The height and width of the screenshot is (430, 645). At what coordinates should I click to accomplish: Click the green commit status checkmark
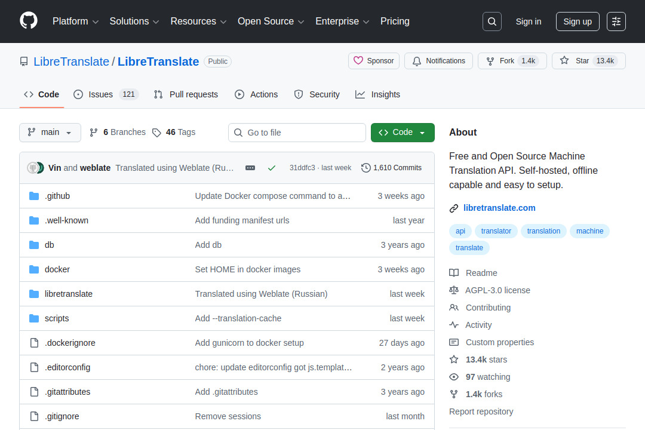click(x=272, y=168)
